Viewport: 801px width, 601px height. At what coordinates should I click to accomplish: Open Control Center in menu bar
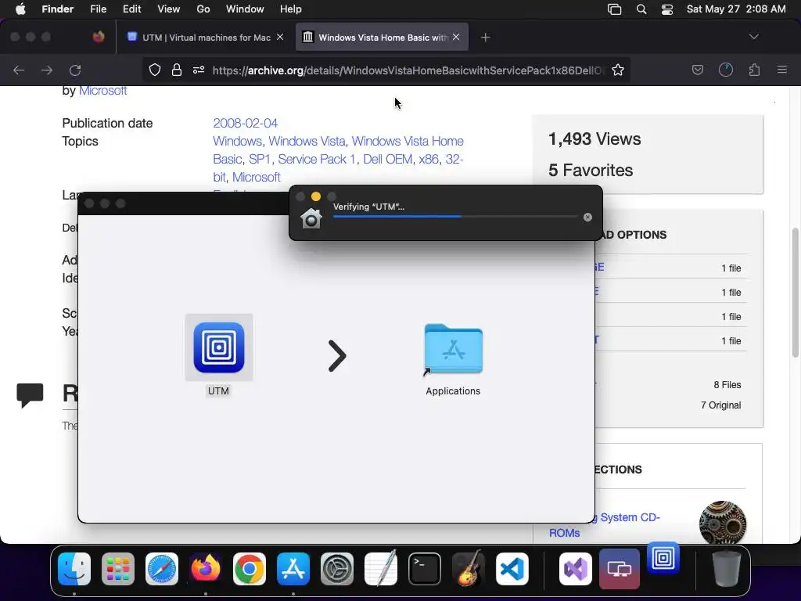(x=667, y=9)
